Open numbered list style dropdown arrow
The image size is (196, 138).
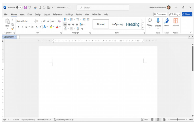click(74, 20)
